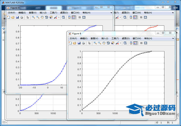Open 查看(V) menu in Figure 4
Image resolution: width=181 pixels, height=126 pixels.
point(33,13)
